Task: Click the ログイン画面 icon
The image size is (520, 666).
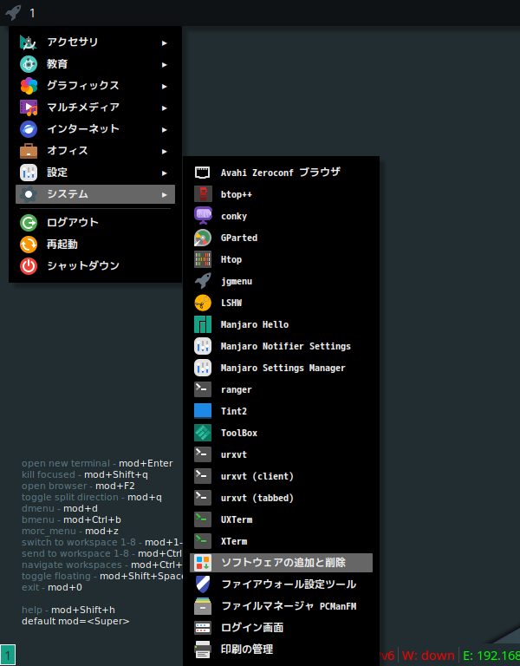Action: [203, 627]
